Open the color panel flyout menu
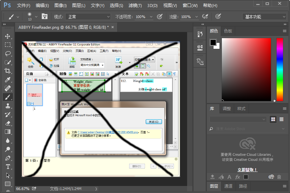290x193 pixels. [285, 31]
